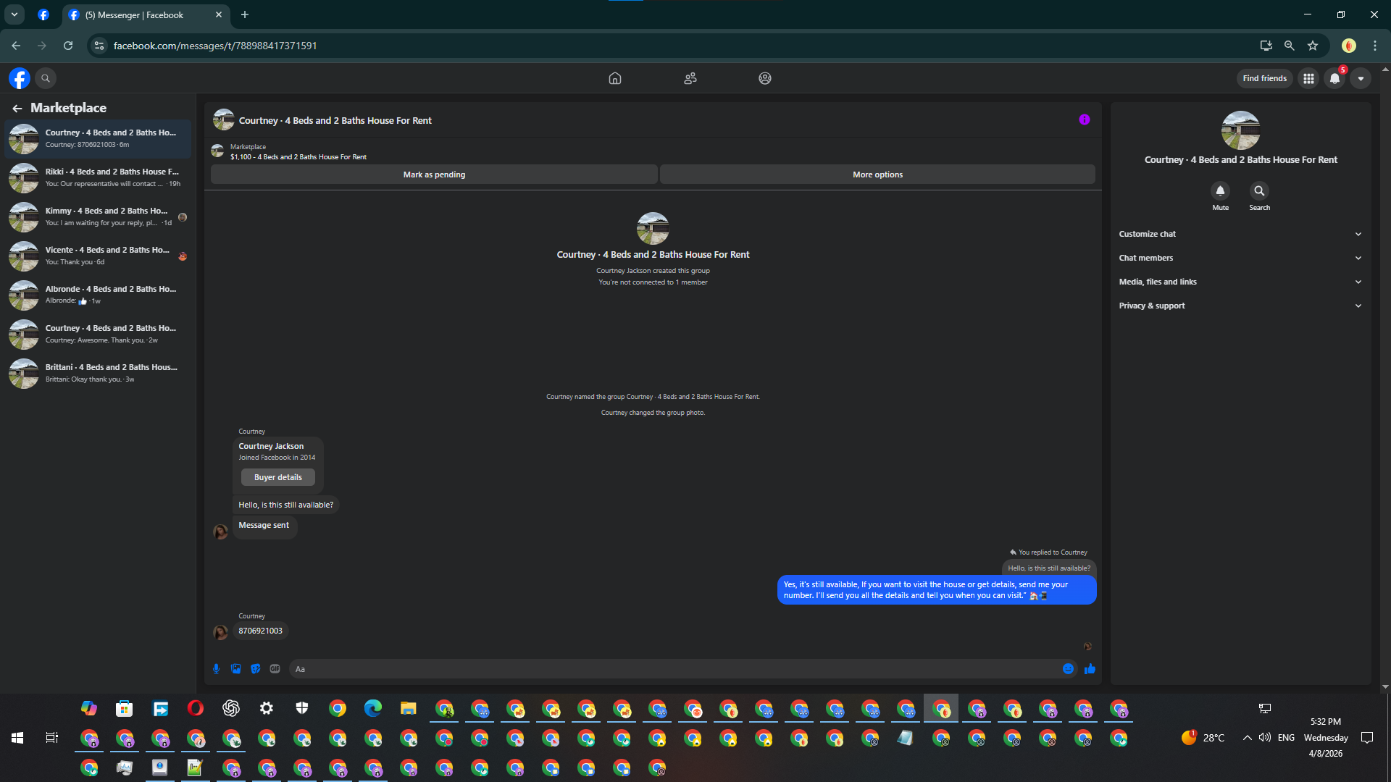Click the attach photo icon in composer
The image size is (1391, 782).
pyautogui.click(x=235, y=669)
